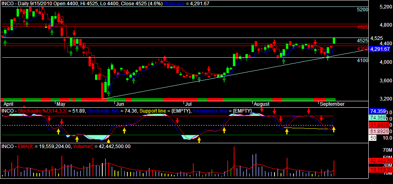
Task: Select the April label on time axis
Action: (x=8, y=104)
